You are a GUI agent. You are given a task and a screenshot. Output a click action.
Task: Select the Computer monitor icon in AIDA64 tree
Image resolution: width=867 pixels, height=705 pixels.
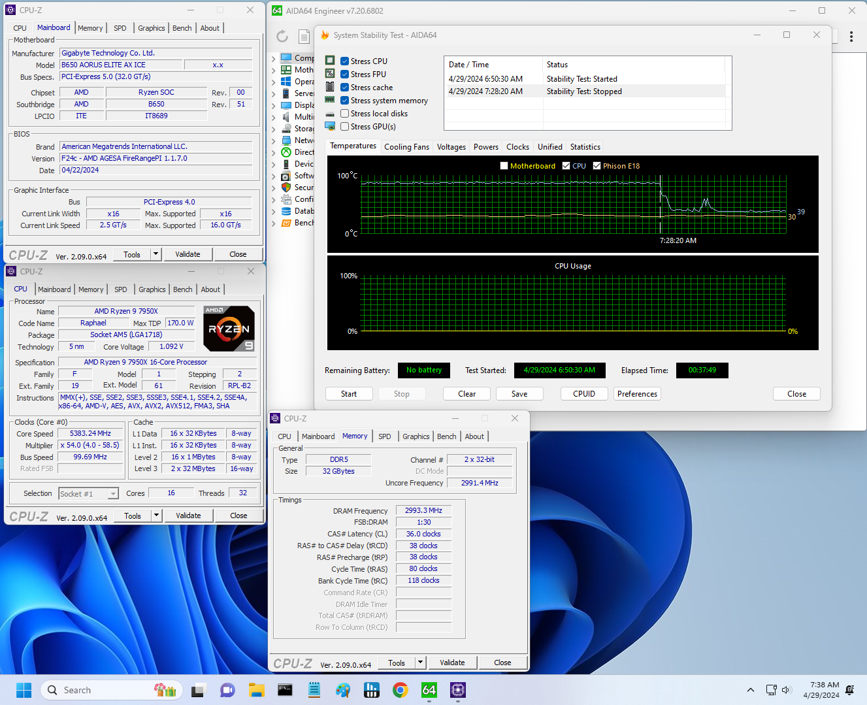pos(286,58)
